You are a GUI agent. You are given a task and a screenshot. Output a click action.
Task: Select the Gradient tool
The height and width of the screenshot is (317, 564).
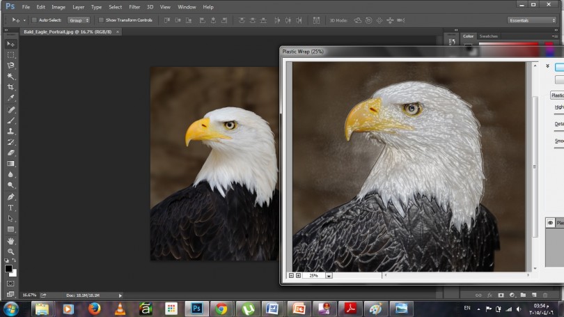point(10,164)
